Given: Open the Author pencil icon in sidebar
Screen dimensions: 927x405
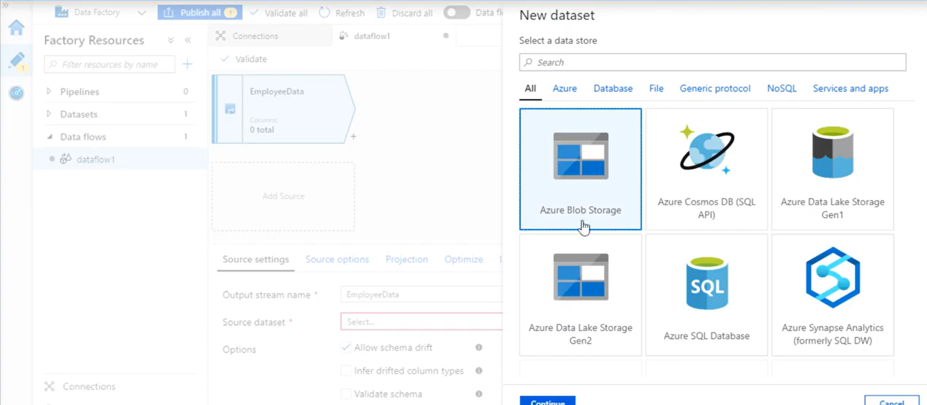Looking at the screenshot, I should pos(16,60).
